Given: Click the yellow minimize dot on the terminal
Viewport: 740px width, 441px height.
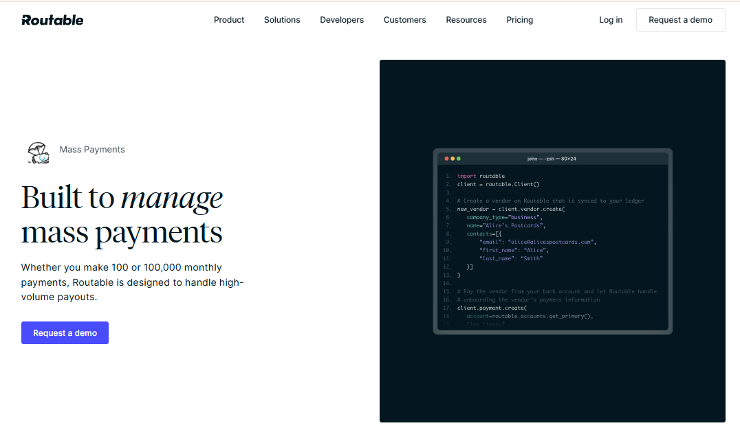Looking at the screenshot, I should [453, 157].
